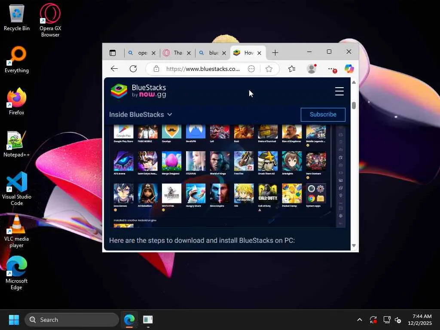Open Microsoft Edge desktop shortcut
This screenshot has height=330, width=440.
point(17,273)
